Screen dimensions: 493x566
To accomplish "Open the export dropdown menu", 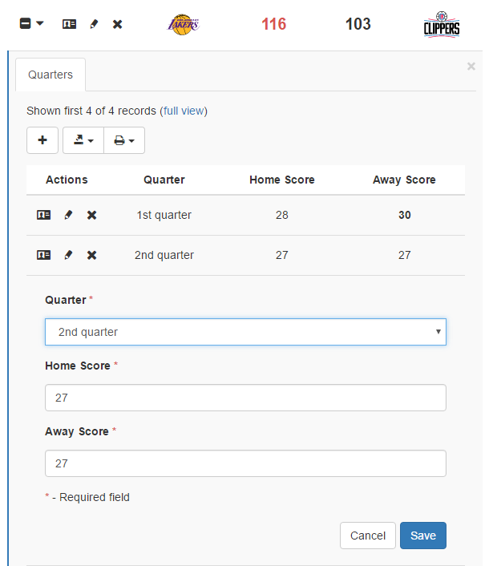I will (83, 140).
